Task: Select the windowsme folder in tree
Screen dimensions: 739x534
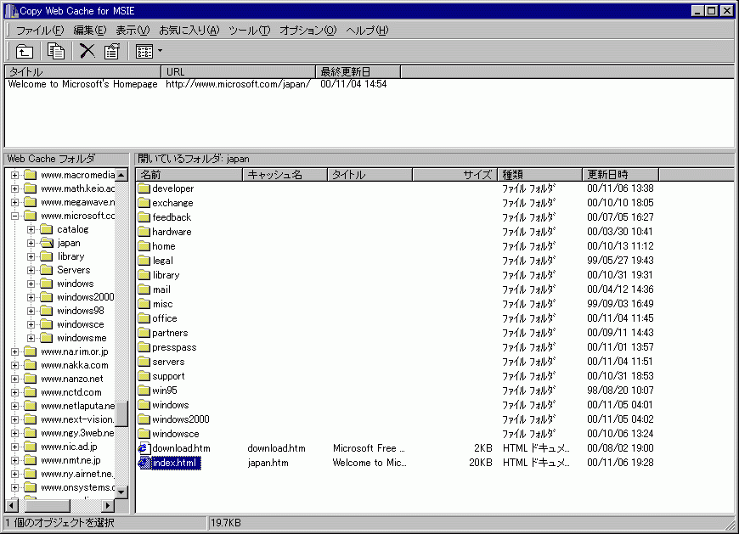Action: [x=82, y=338]
